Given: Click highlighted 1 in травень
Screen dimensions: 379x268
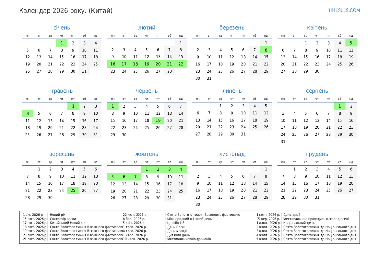Looking at the screenshot, I should pyautogui.click(x=73, y=106).
